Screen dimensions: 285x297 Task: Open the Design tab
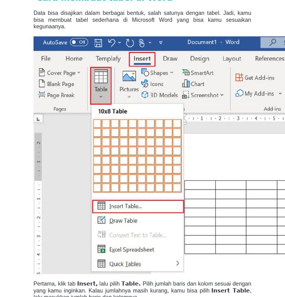200,59
